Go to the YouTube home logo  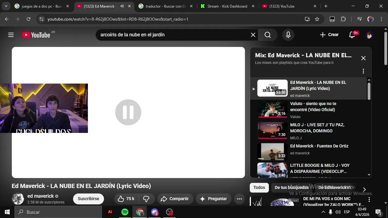click(x=35, y=35)
